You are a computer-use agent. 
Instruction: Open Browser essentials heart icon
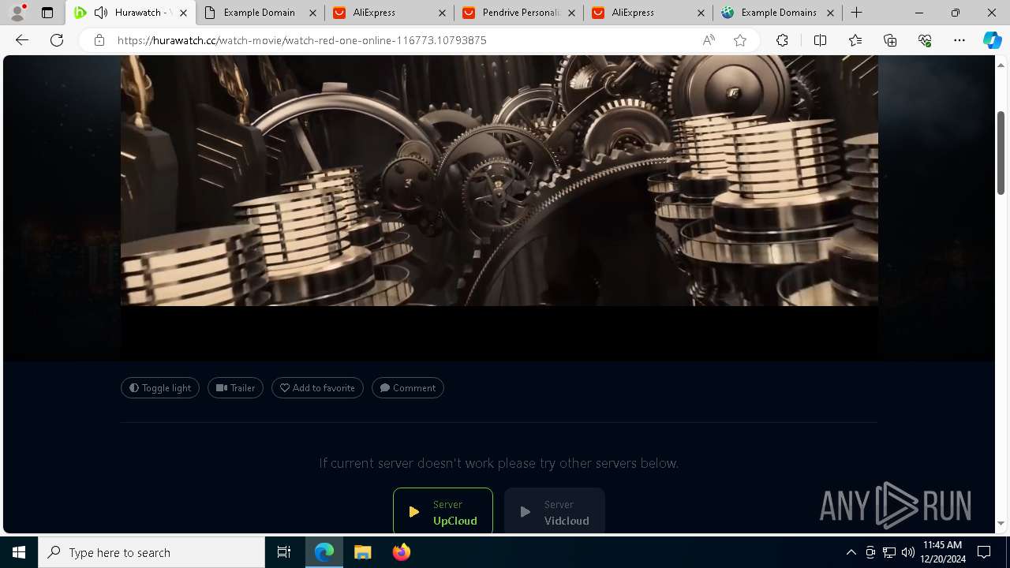(925, 40)
